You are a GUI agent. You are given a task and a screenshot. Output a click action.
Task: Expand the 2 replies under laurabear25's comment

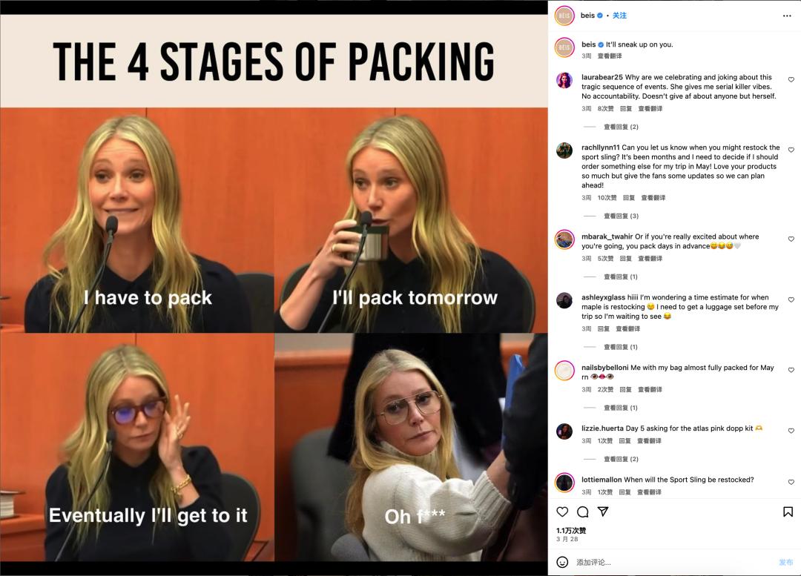[621, 127]
